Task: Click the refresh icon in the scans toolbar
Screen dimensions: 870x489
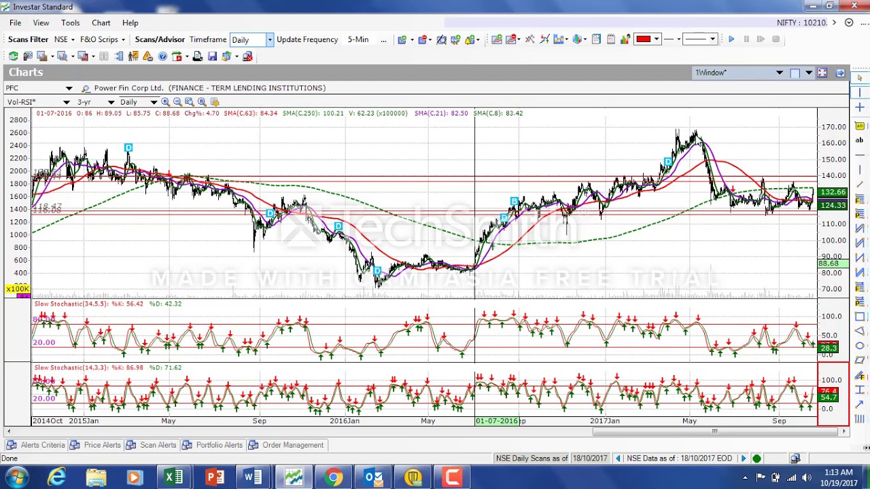Action: coord(13,56)
